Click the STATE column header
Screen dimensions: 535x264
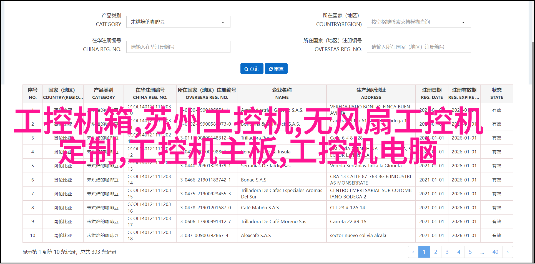point(496,94)
